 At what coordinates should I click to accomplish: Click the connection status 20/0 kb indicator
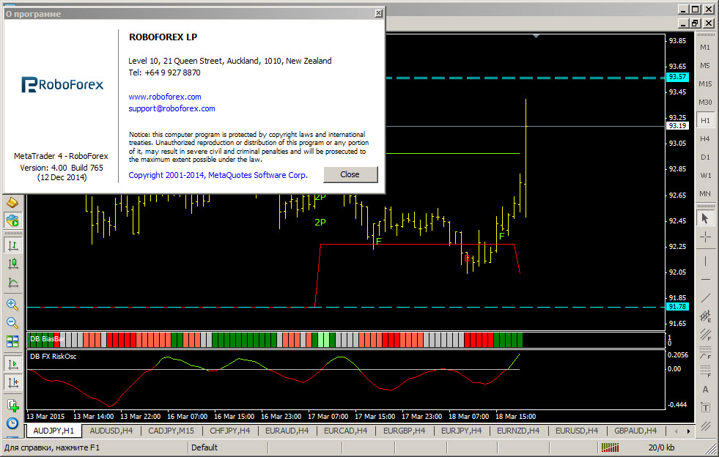coord(661,447)
